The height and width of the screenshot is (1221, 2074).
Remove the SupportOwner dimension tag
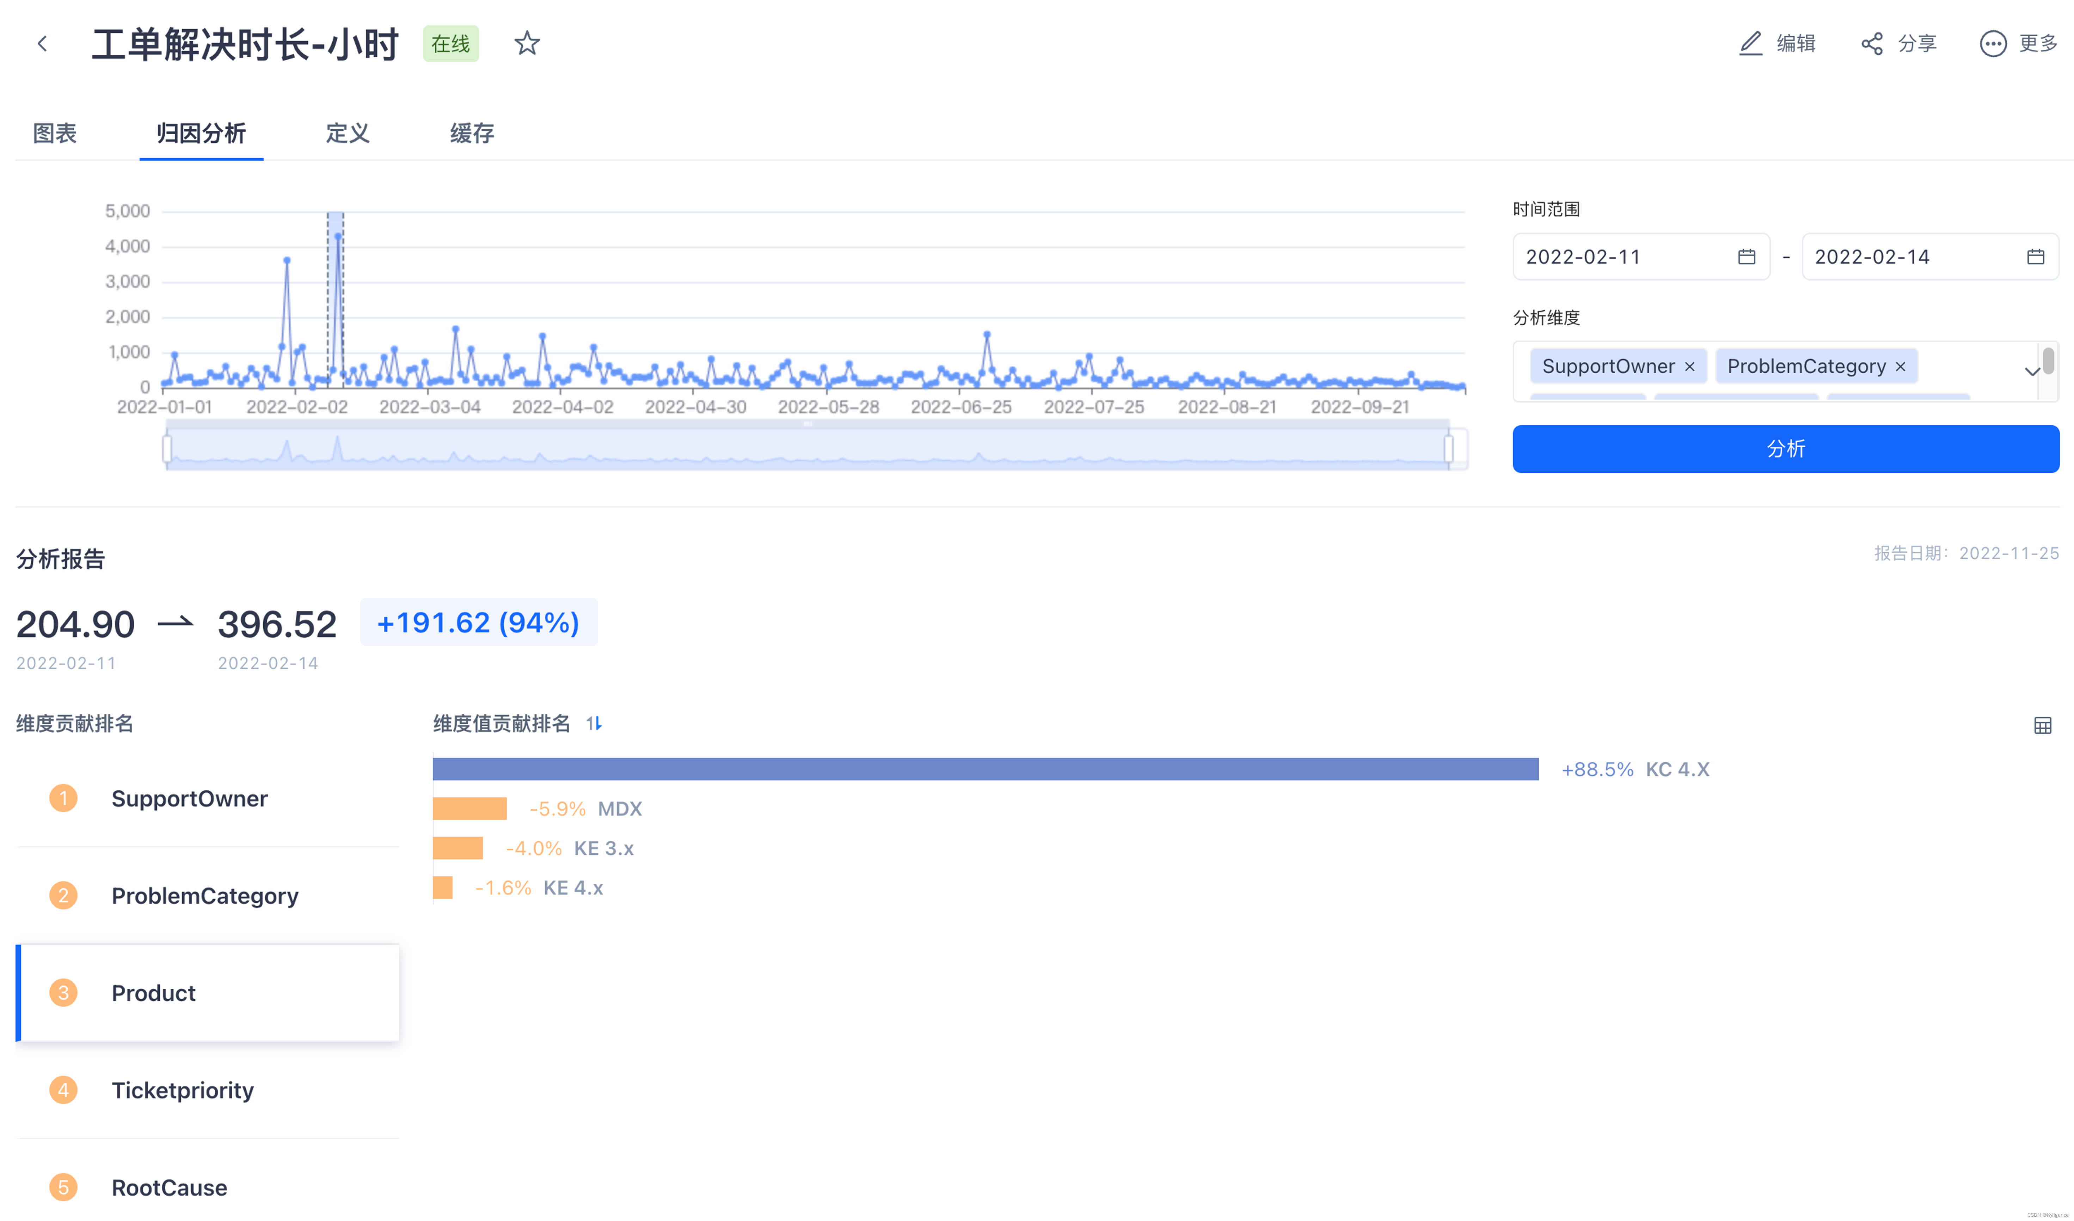pyautogui.click(x=1690, y=367)
